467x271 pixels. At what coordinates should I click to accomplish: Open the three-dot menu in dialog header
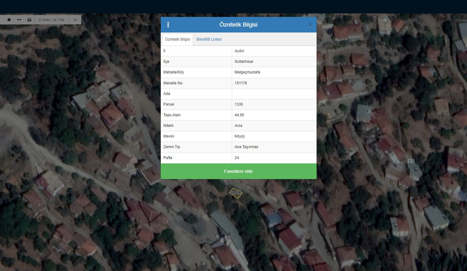coord(168,25)
